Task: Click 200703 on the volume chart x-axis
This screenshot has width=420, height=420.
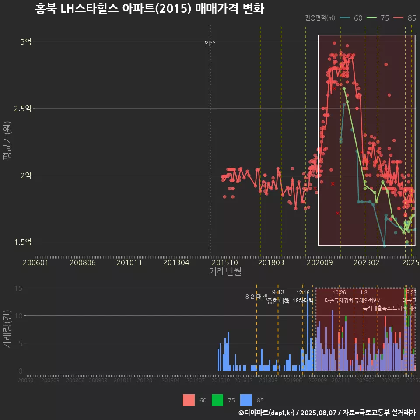Action: (x=50, y=380)
